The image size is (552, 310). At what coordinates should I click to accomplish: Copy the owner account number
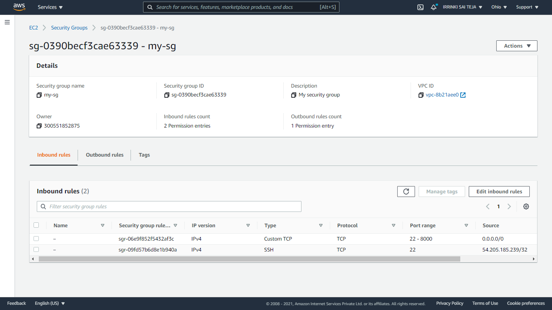click(39, 126)
